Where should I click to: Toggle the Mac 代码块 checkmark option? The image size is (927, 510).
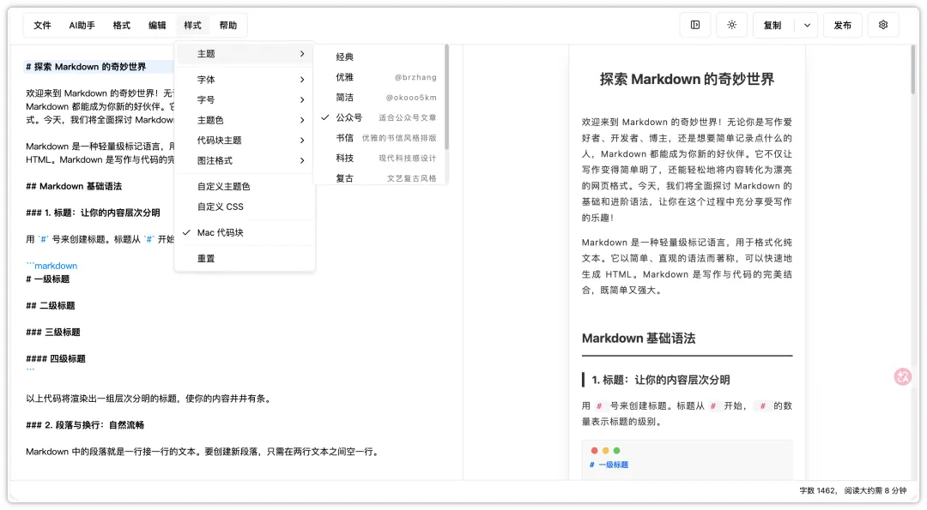point(245,232)
